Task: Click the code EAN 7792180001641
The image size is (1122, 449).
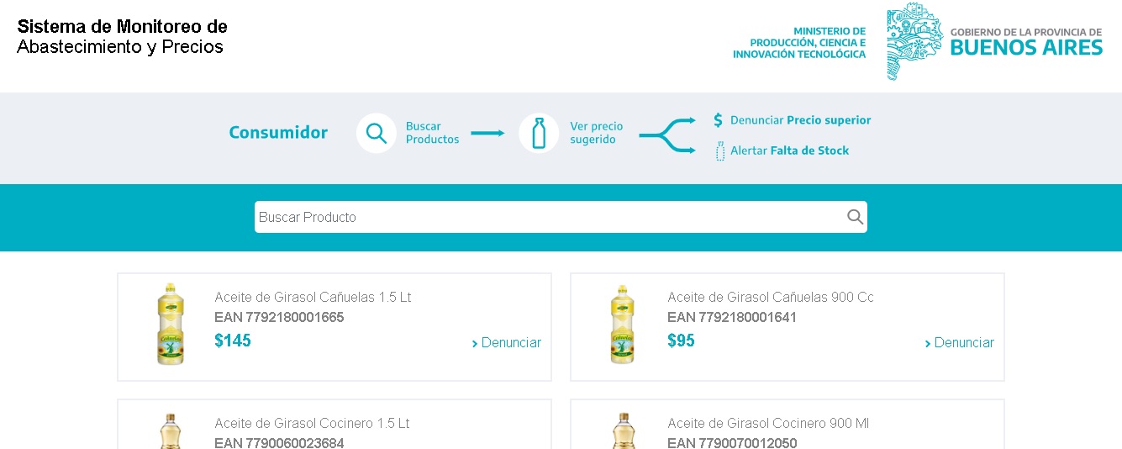Action: coord(732,317)
